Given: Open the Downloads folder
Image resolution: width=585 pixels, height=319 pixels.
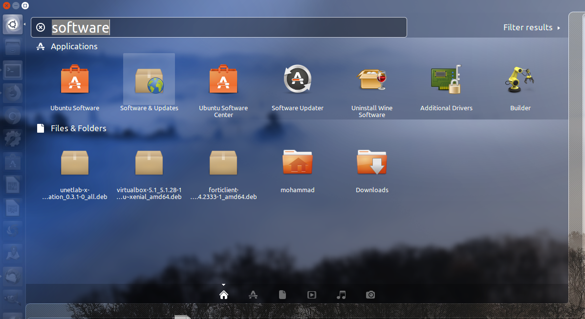Looking at the screenshot, I should tap(372, 162).
